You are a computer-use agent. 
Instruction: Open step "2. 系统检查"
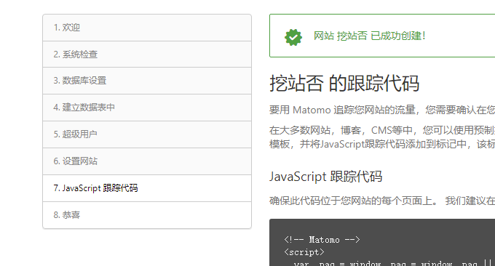[147, 55]
